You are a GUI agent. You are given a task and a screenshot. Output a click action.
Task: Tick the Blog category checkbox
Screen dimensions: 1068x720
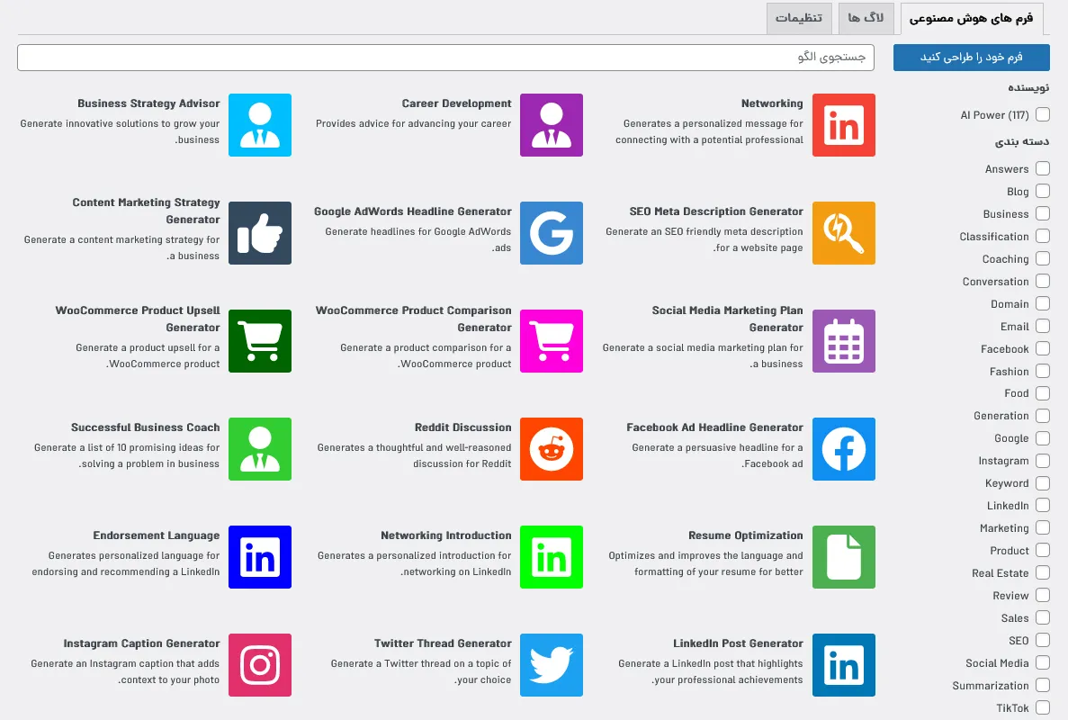click(1042, 191)
